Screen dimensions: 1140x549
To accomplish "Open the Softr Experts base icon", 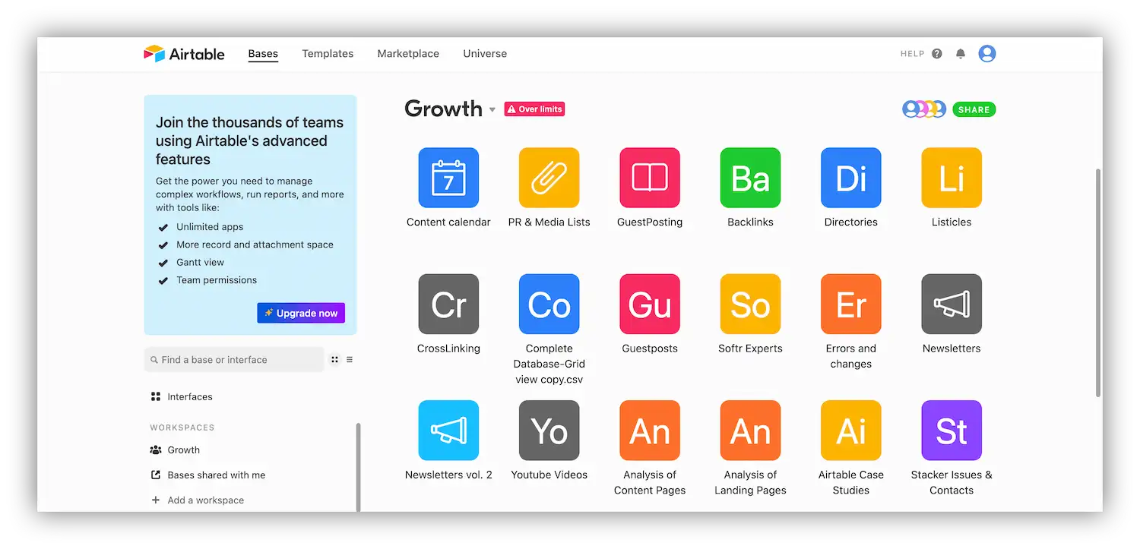I will (x=750, y=304).
